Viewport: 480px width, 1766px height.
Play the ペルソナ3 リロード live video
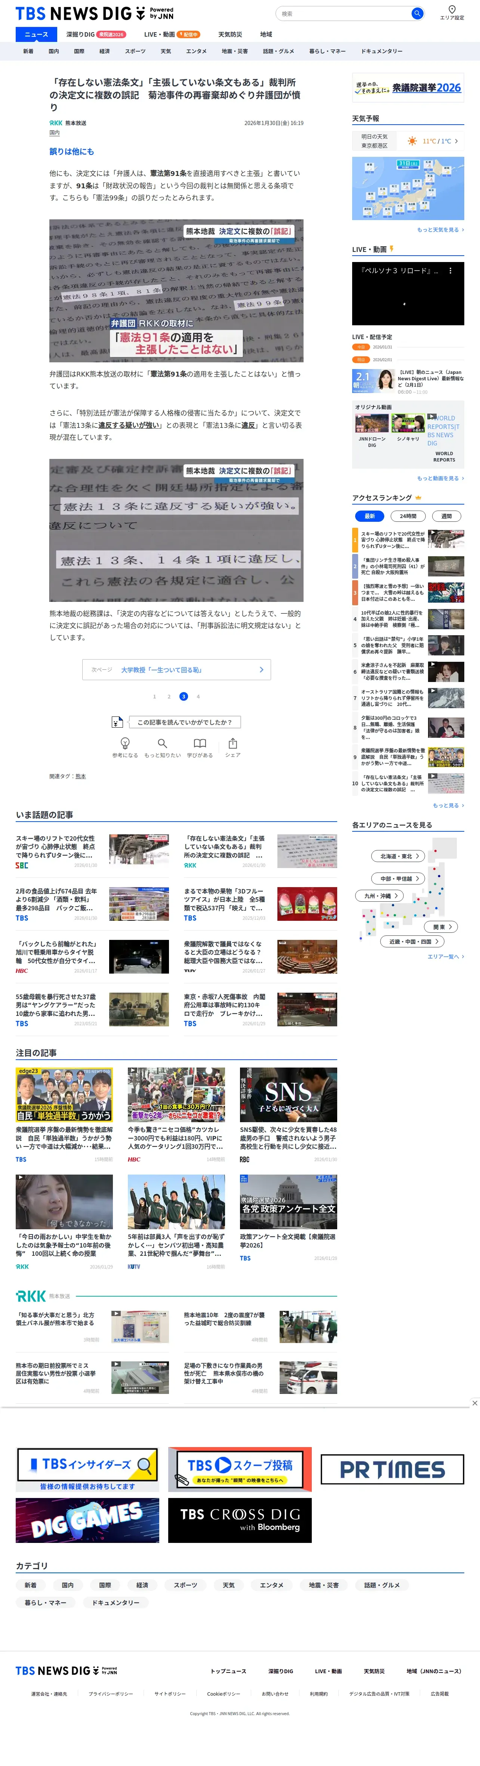pyautogui.click(x=408, y=293)
